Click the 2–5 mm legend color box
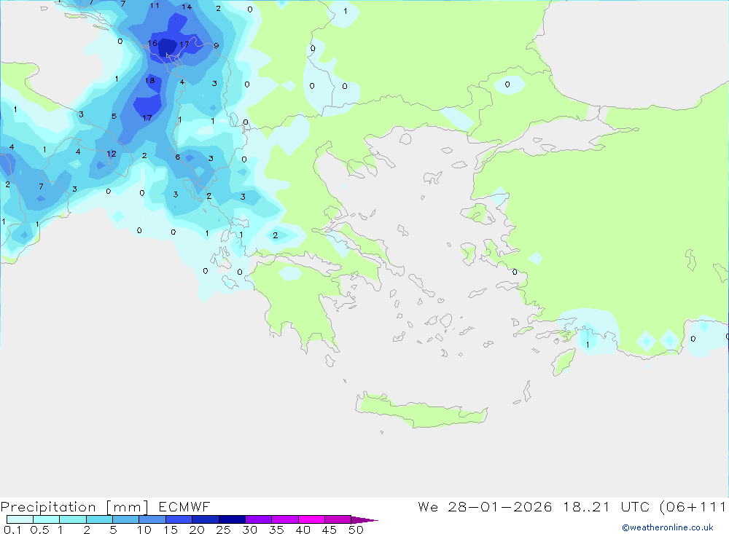 [x=99, y=519]
